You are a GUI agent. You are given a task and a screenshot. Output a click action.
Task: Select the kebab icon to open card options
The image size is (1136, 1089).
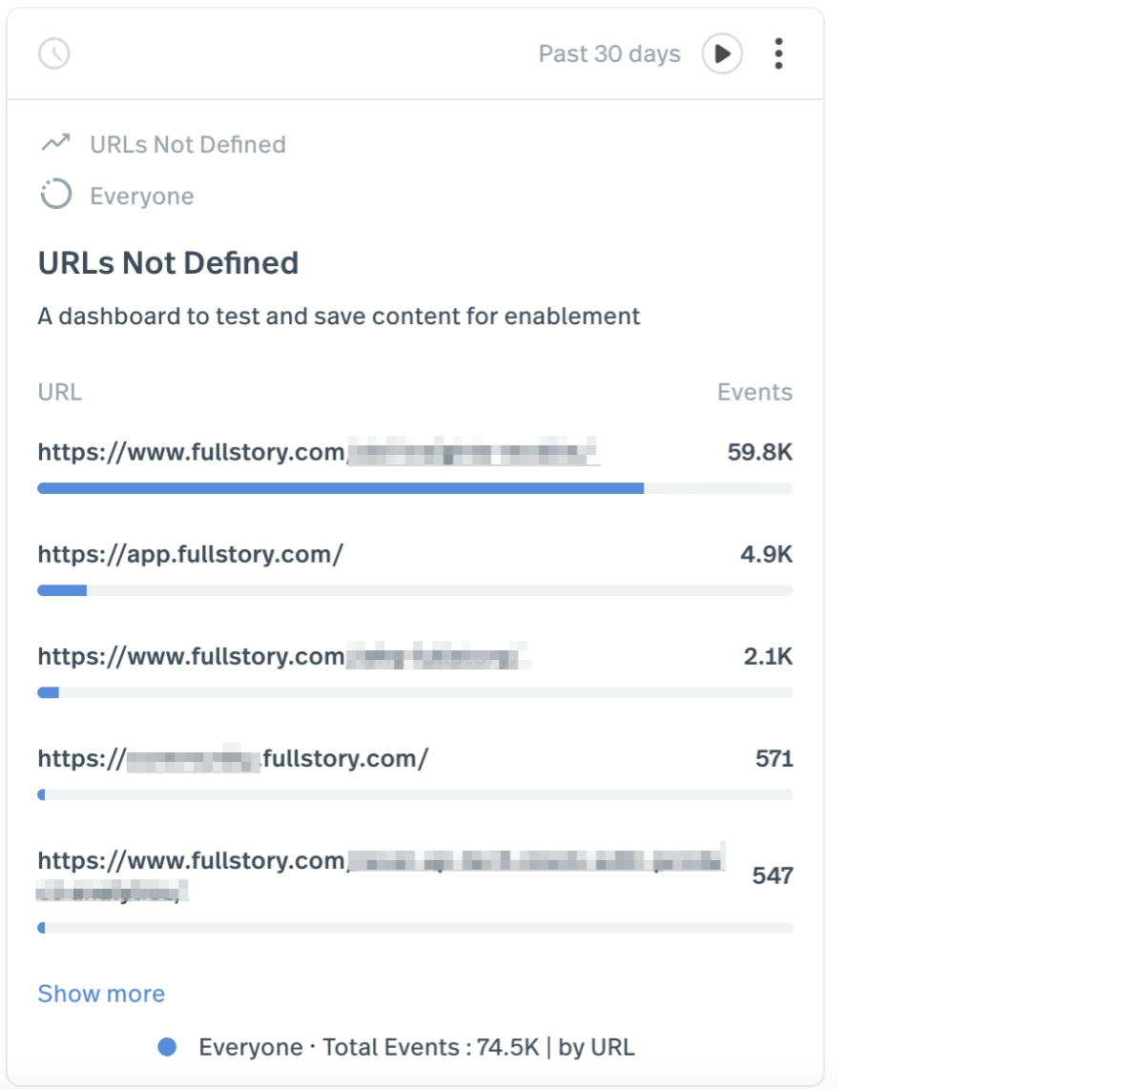click(780, 54)
